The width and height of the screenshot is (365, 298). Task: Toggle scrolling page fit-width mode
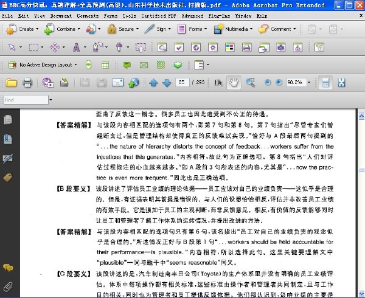click(x=325, y=83)
